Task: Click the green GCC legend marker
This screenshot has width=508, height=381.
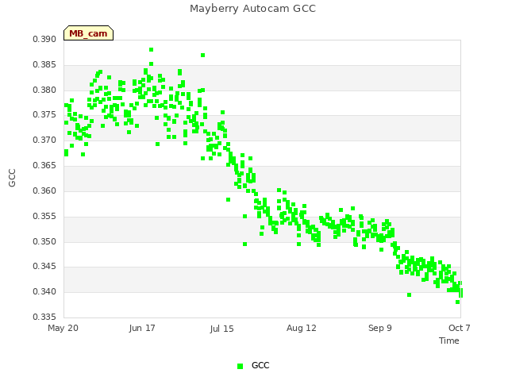Action: click(x=240, y=366)
